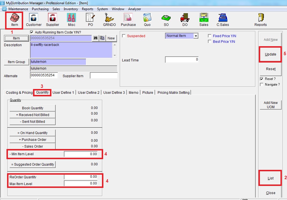287x200 pixels.
Task: Click the Add New UOM button
Action: pos(271,105)
